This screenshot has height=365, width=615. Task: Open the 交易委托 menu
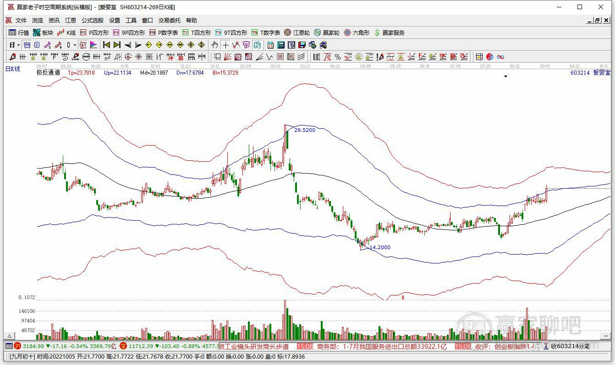point(170,21)
